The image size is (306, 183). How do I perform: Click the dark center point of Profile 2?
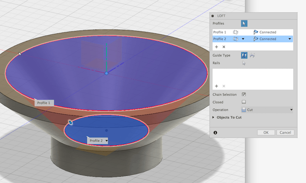click(x=106, y=131)
